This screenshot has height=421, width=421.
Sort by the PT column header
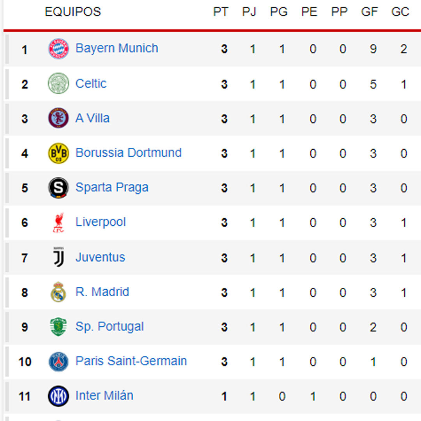[221, 12]
